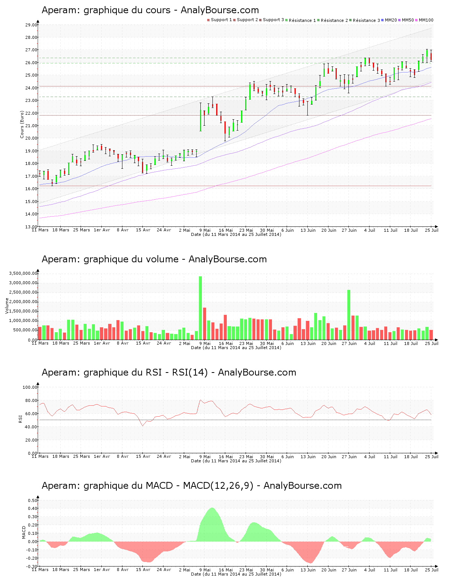Click the date range caption under price chart
The image size is (452, 585).
pos(236,234)
